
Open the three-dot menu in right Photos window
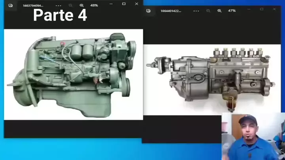click(196, 11)
